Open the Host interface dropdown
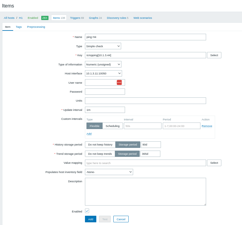This screenshot has width=242, height=225. [104, 74]
